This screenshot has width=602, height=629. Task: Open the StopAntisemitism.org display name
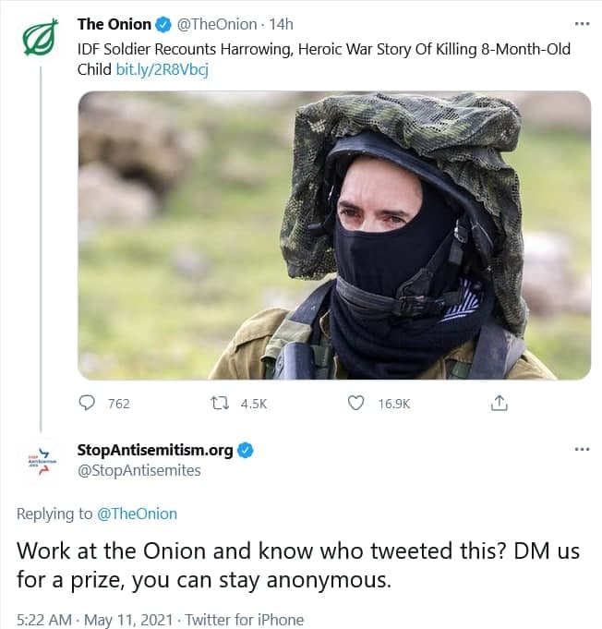pyautogui.click(x=155, y=451)
